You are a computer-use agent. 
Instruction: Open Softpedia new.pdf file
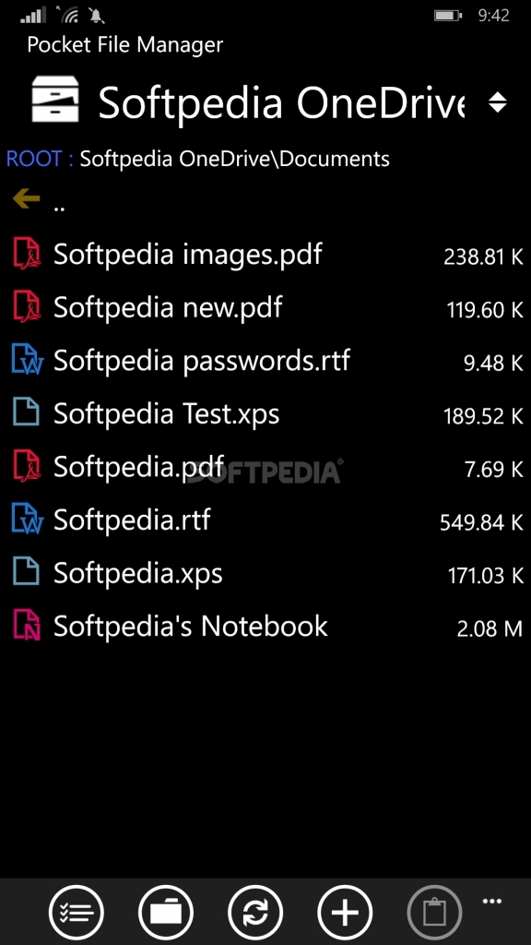coord(265,308)
